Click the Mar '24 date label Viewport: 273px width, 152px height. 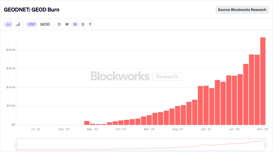pos(149,129)
